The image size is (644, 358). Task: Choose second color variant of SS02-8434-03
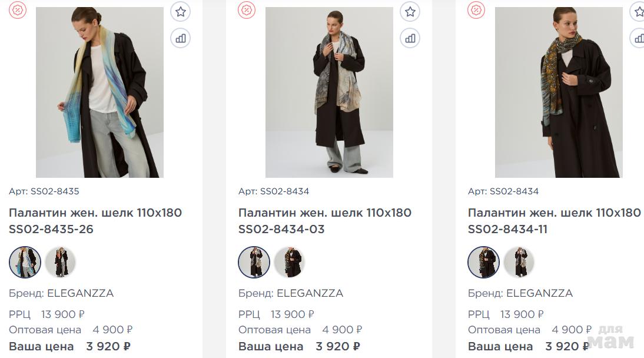[290, 262]
